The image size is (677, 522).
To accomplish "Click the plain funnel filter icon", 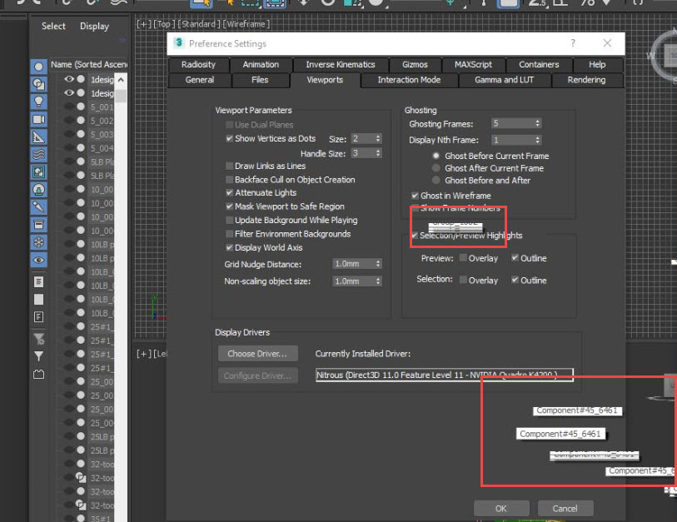I will click(38, 356).
